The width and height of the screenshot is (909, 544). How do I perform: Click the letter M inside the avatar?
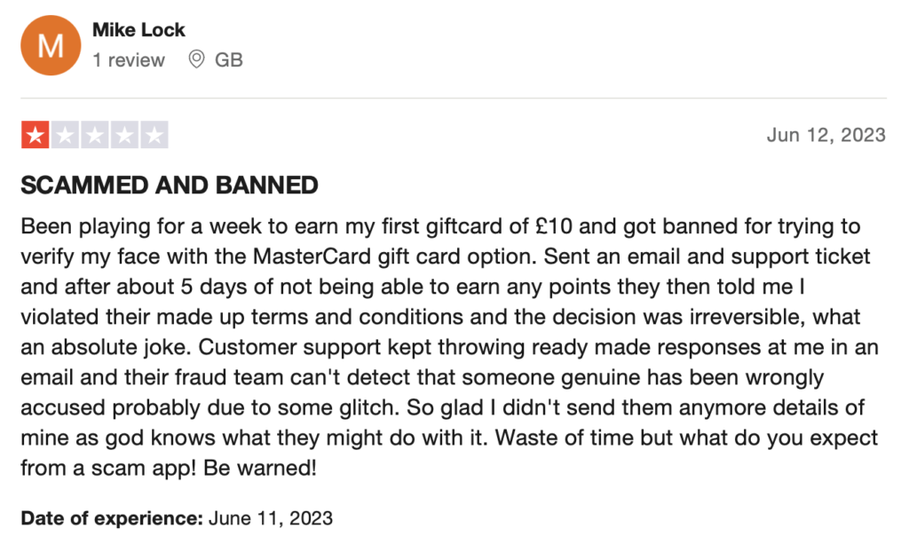51,46
